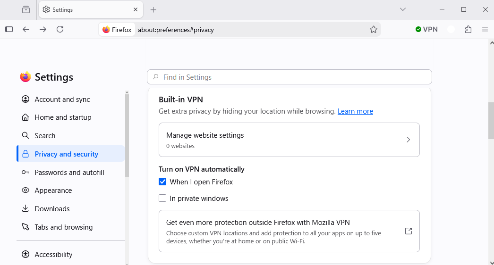Open the recent browsing tab history icon

[x=26, y=10]
